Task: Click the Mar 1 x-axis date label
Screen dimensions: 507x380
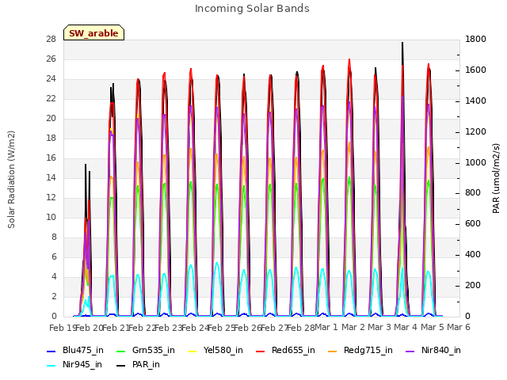Action: pos(326,327)
